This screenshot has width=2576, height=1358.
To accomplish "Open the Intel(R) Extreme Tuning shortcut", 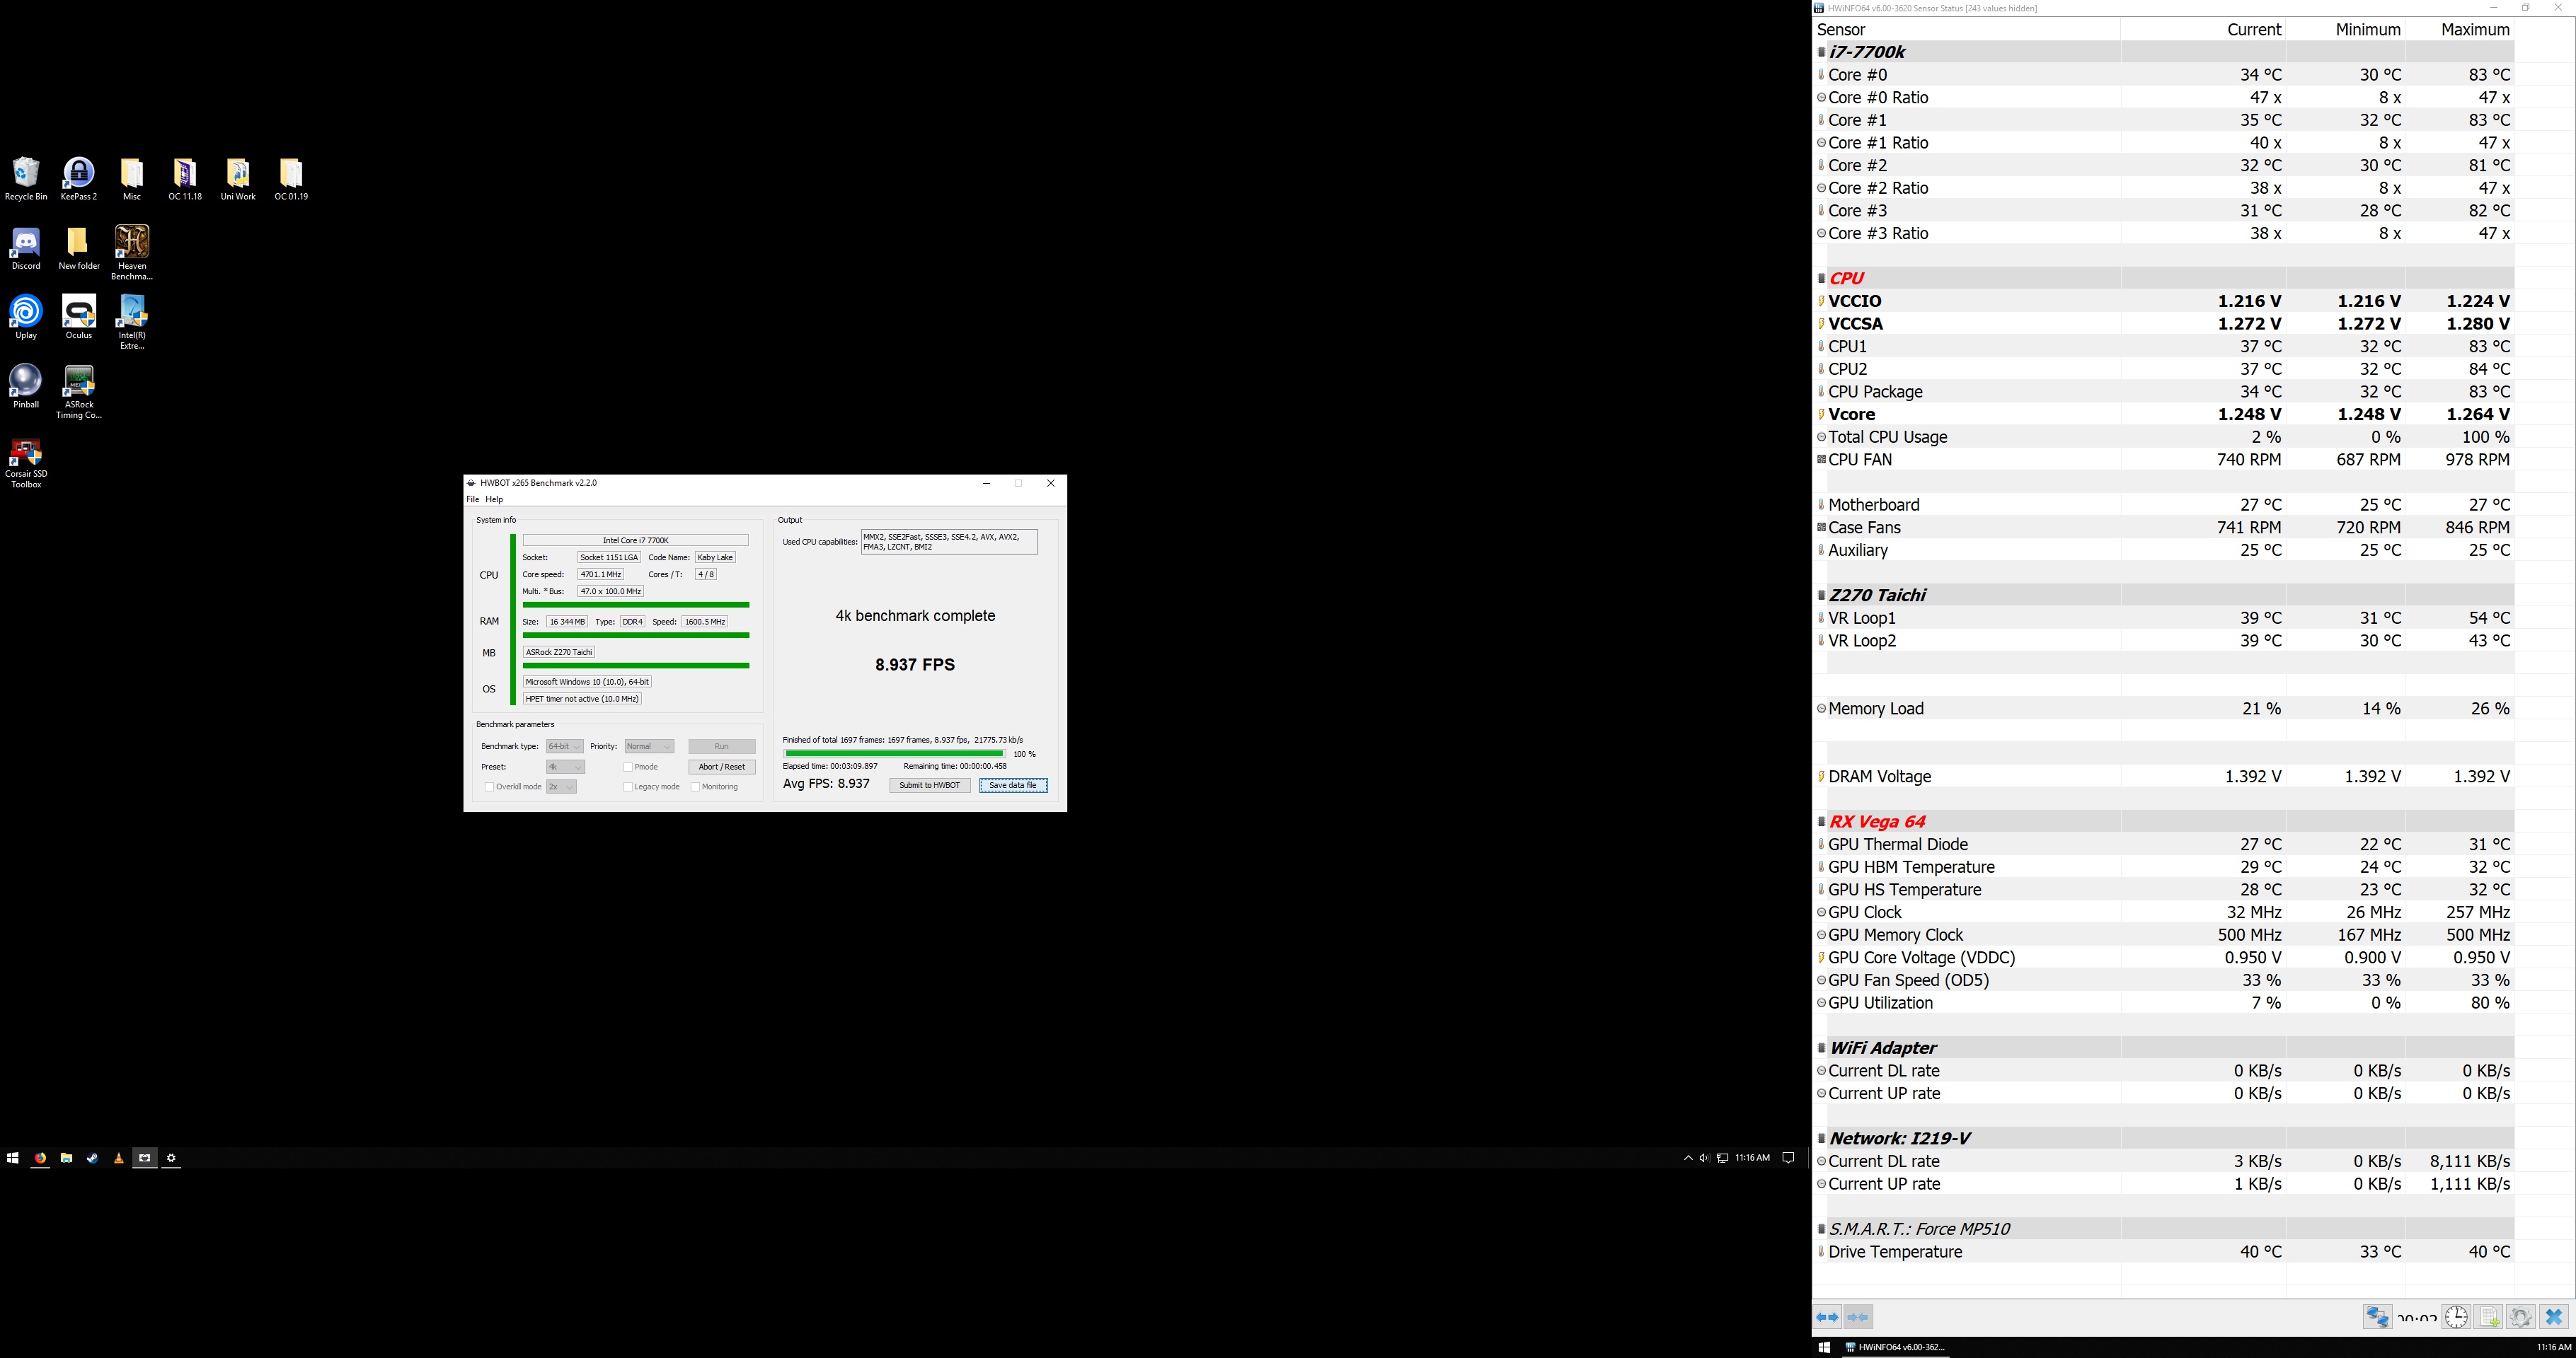I will (x=132, y=322).
